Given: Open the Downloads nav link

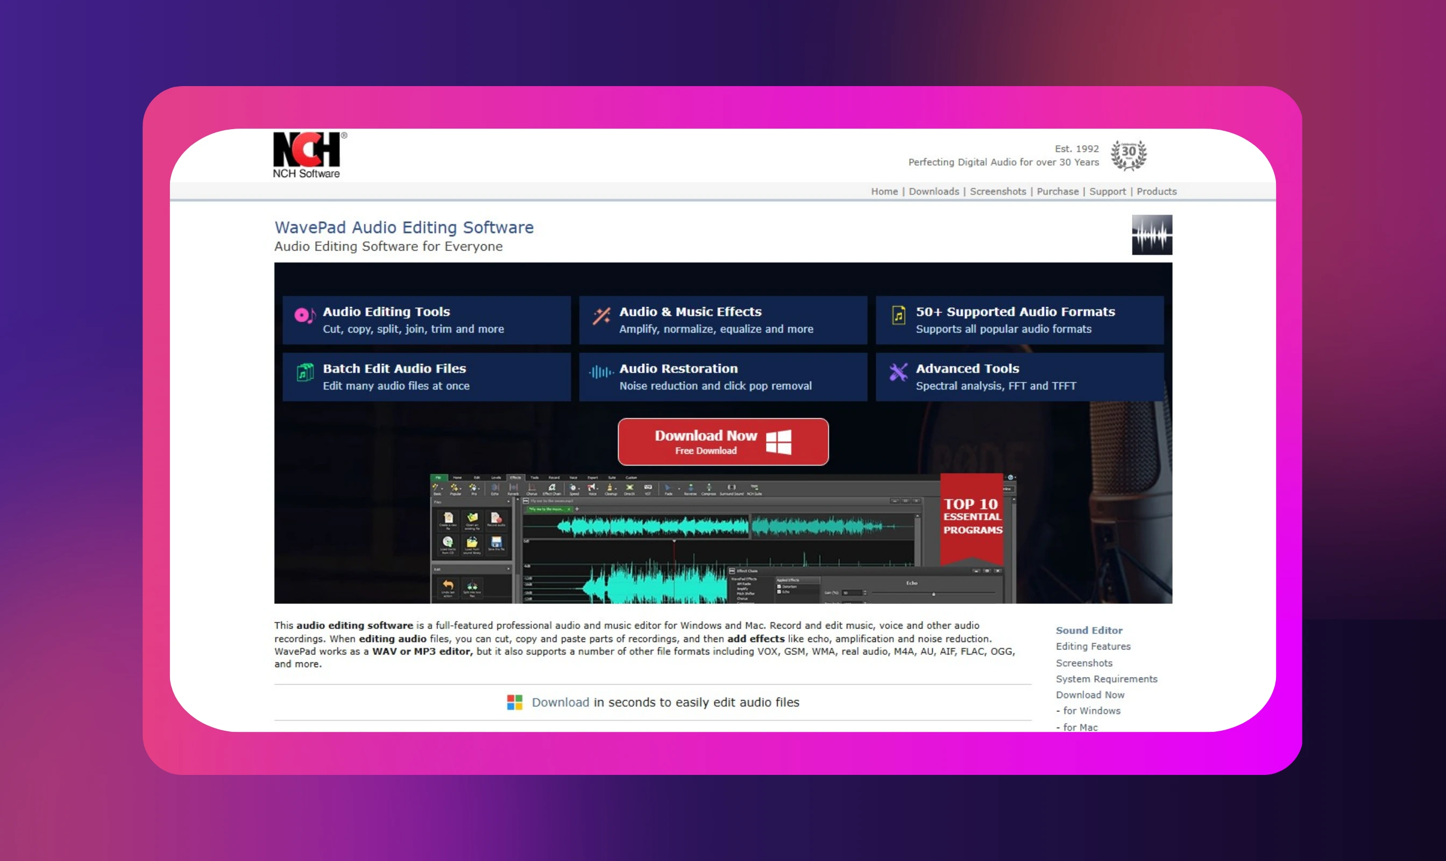Looking at the screenshot, I should 934,192.
